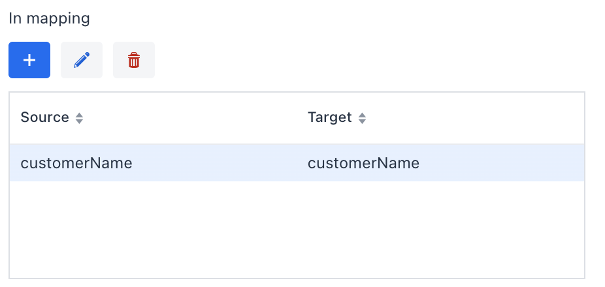Select the customerName value under Target

(x=363, y=163)
